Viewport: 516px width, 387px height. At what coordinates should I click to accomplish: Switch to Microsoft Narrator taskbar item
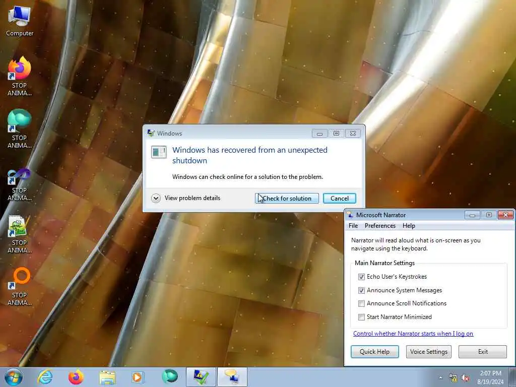232,377
